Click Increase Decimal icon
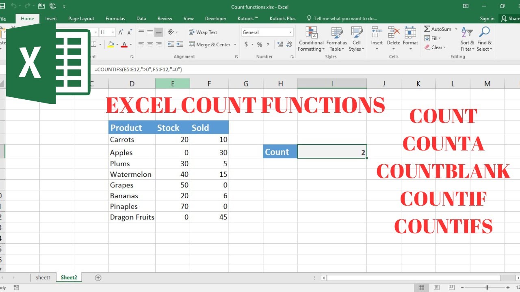The width and height of the screenshot is (520, 292). pos(279,45)
